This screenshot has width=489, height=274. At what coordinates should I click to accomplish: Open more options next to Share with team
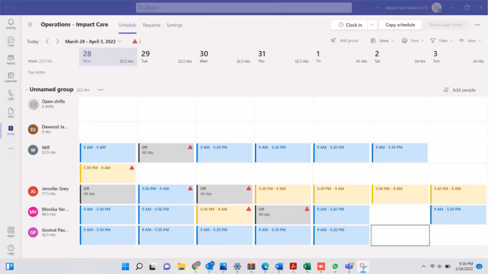pos(477,25)
